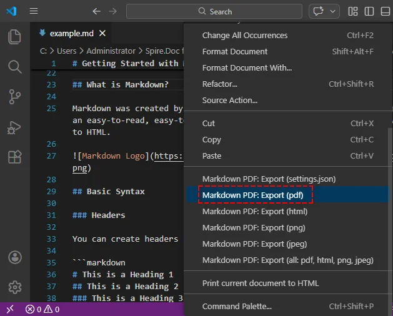Image resolution: width=393 pixels, height=316 pixels.
Task: Open Command Palette... from menu
Action: tap(288, 306)
